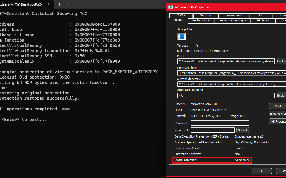The image size is (286, 178).
Task: Select the parent process 'explorer.exe(6620)' text
Action: click(204, 104)
